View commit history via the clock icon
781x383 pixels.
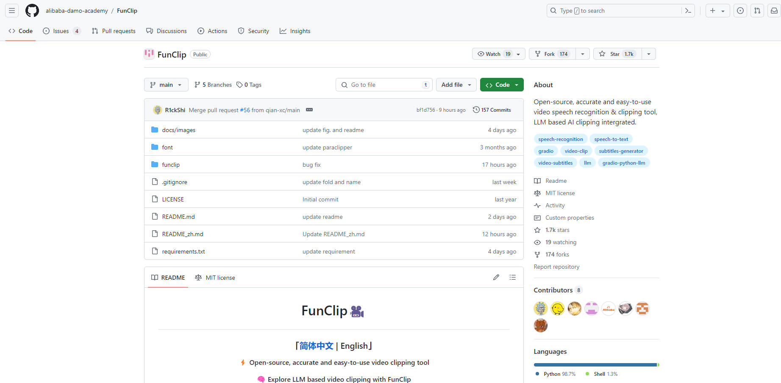[x=492, y=110]
